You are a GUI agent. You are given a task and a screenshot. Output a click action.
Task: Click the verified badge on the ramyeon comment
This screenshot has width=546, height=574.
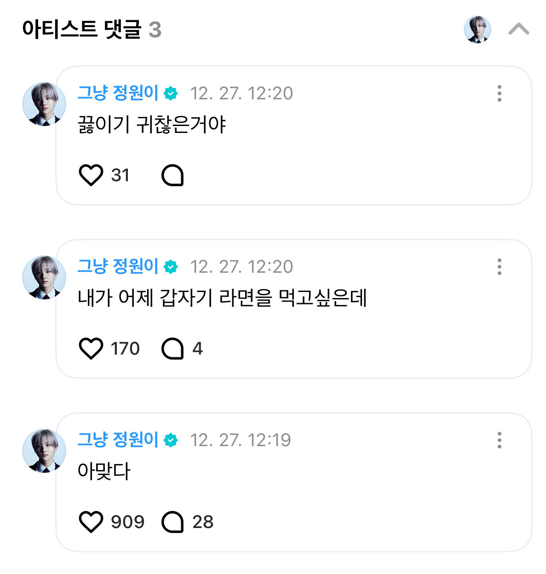pyautogui.click(x=171, y=267)
